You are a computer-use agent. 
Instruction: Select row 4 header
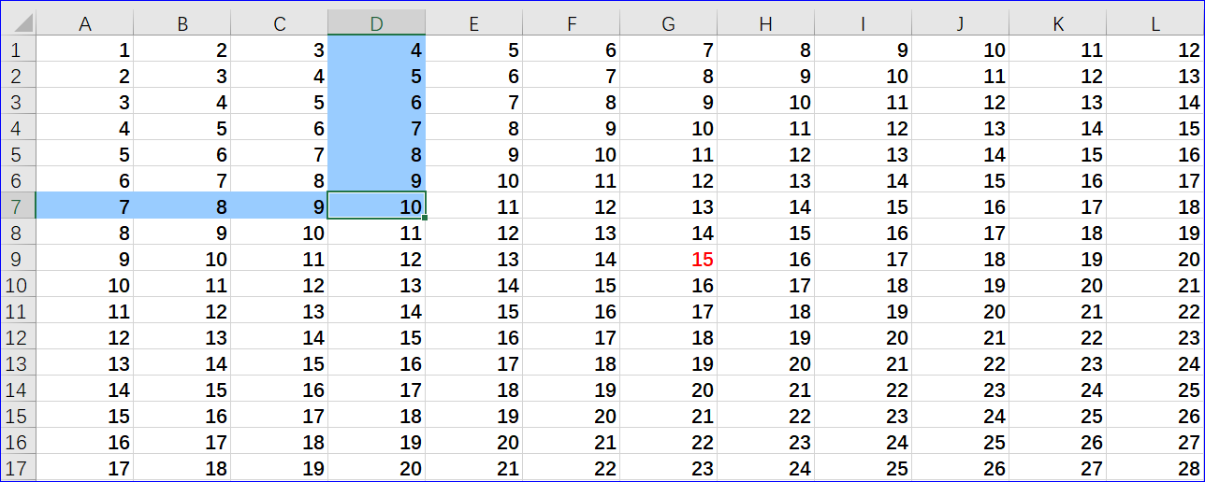19,128
